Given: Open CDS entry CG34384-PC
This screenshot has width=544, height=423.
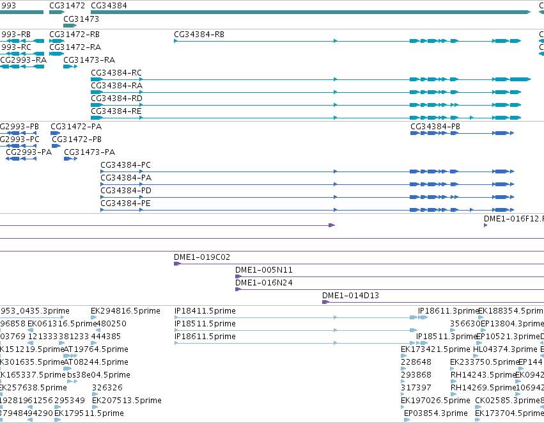Looking at the screenshot, I should click(x=125, y=165).
